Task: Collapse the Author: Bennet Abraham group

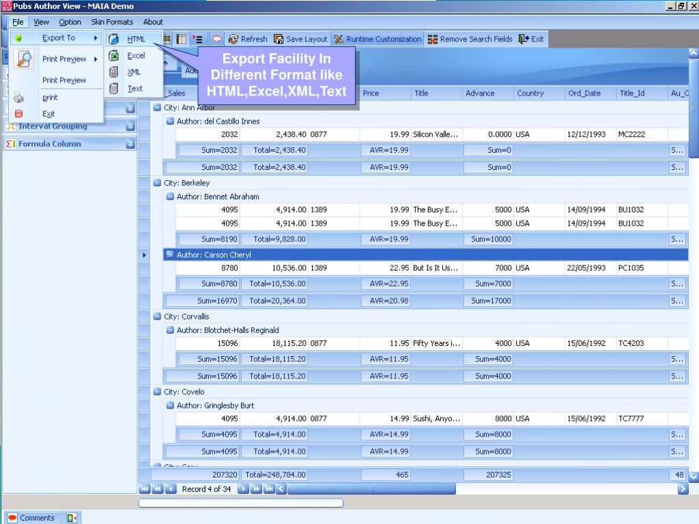Action: coord(171,196)
